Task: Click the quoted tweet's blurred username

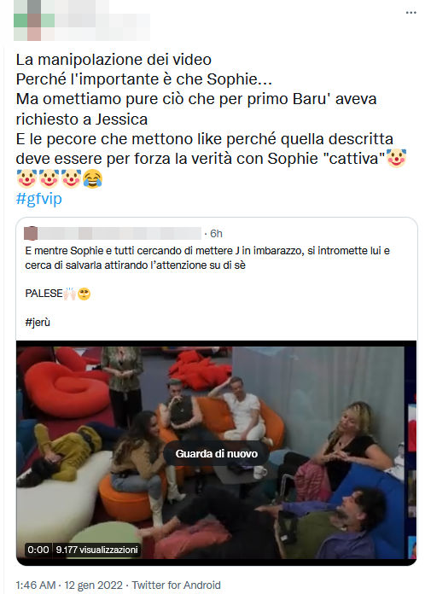Action: (119, 233)
